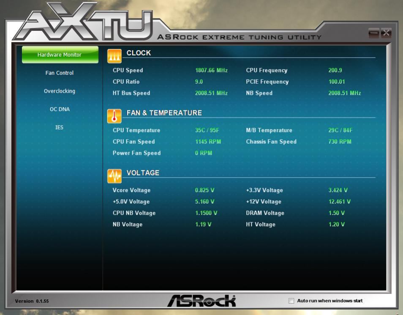Select CPU Ratio value 9.0

[199, 82]
